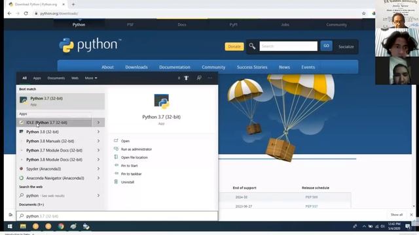Click the PSF tab in the top site bar

[130, 25]
